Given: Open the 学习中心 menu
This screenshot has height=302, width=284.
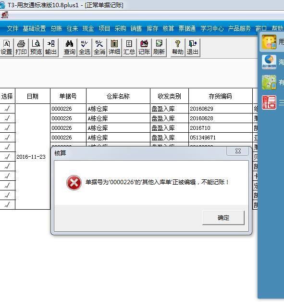Looking at the screenshot, I should coord(212,28).
